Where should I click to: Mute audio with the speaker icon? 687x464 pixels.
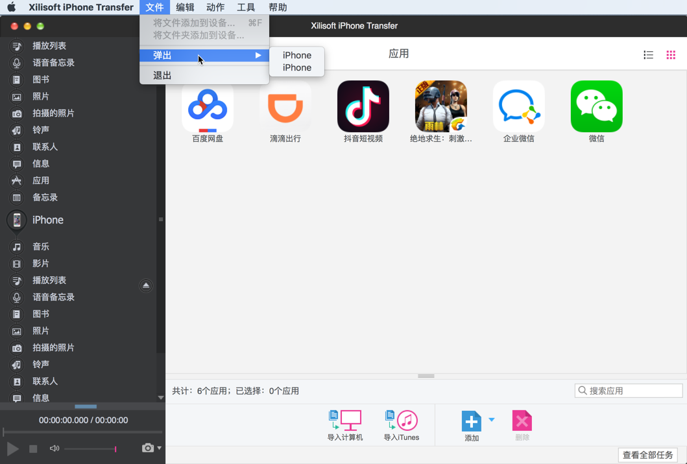(54, 448)
